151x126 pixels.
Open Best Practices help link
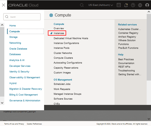tap(126, 59)
